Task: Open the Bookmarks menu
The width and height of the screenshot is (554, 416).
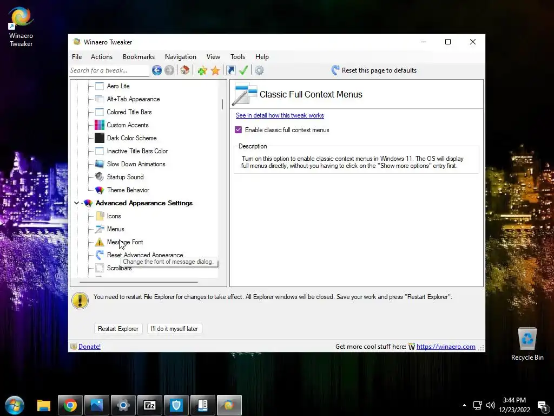Action: coord(138,56)
